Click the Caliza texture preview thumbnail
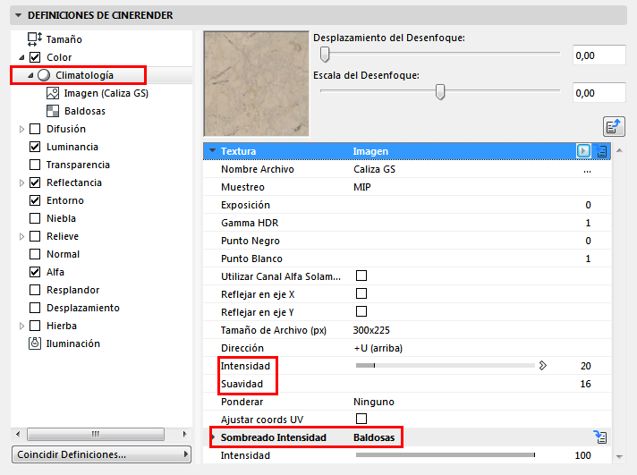This screenshot has width=637, height=475. pyautogui.click(x=257, y=84)
